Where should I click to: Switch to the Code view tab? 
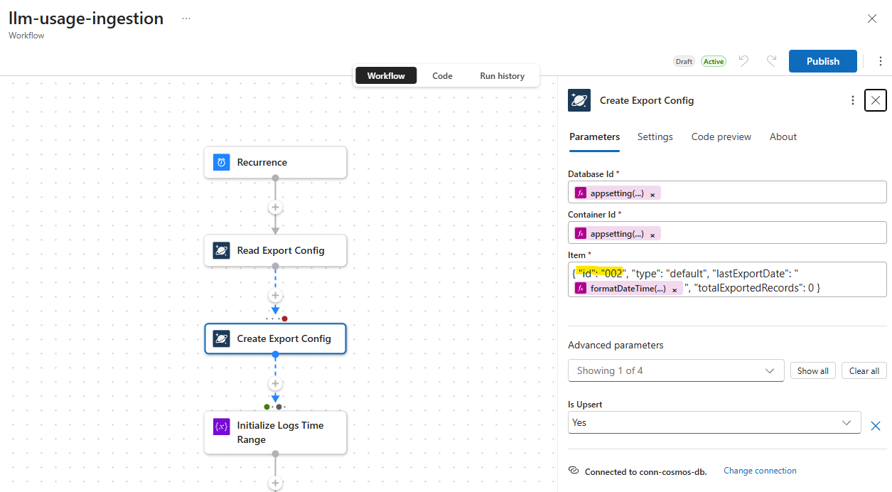442,75
